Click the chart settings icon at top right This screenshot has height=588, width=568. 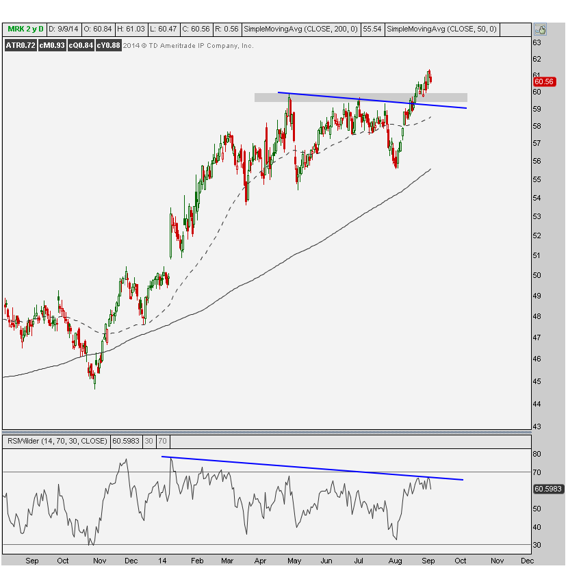(x=540, y=29)
